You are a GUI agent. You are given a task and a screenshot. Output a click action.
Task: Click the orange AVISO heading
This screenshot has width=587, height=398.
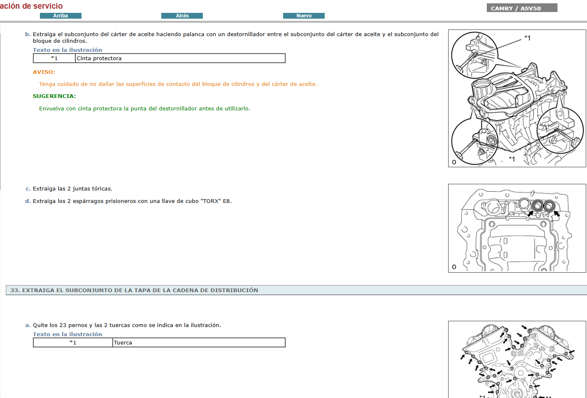(44, 72)
